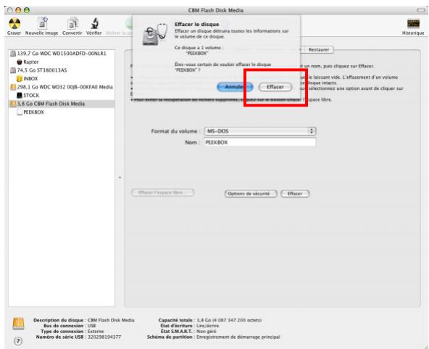The image size is (429, 349).
Task: Click the Nom field containing PEEKBOX
Action: [260, 143]
